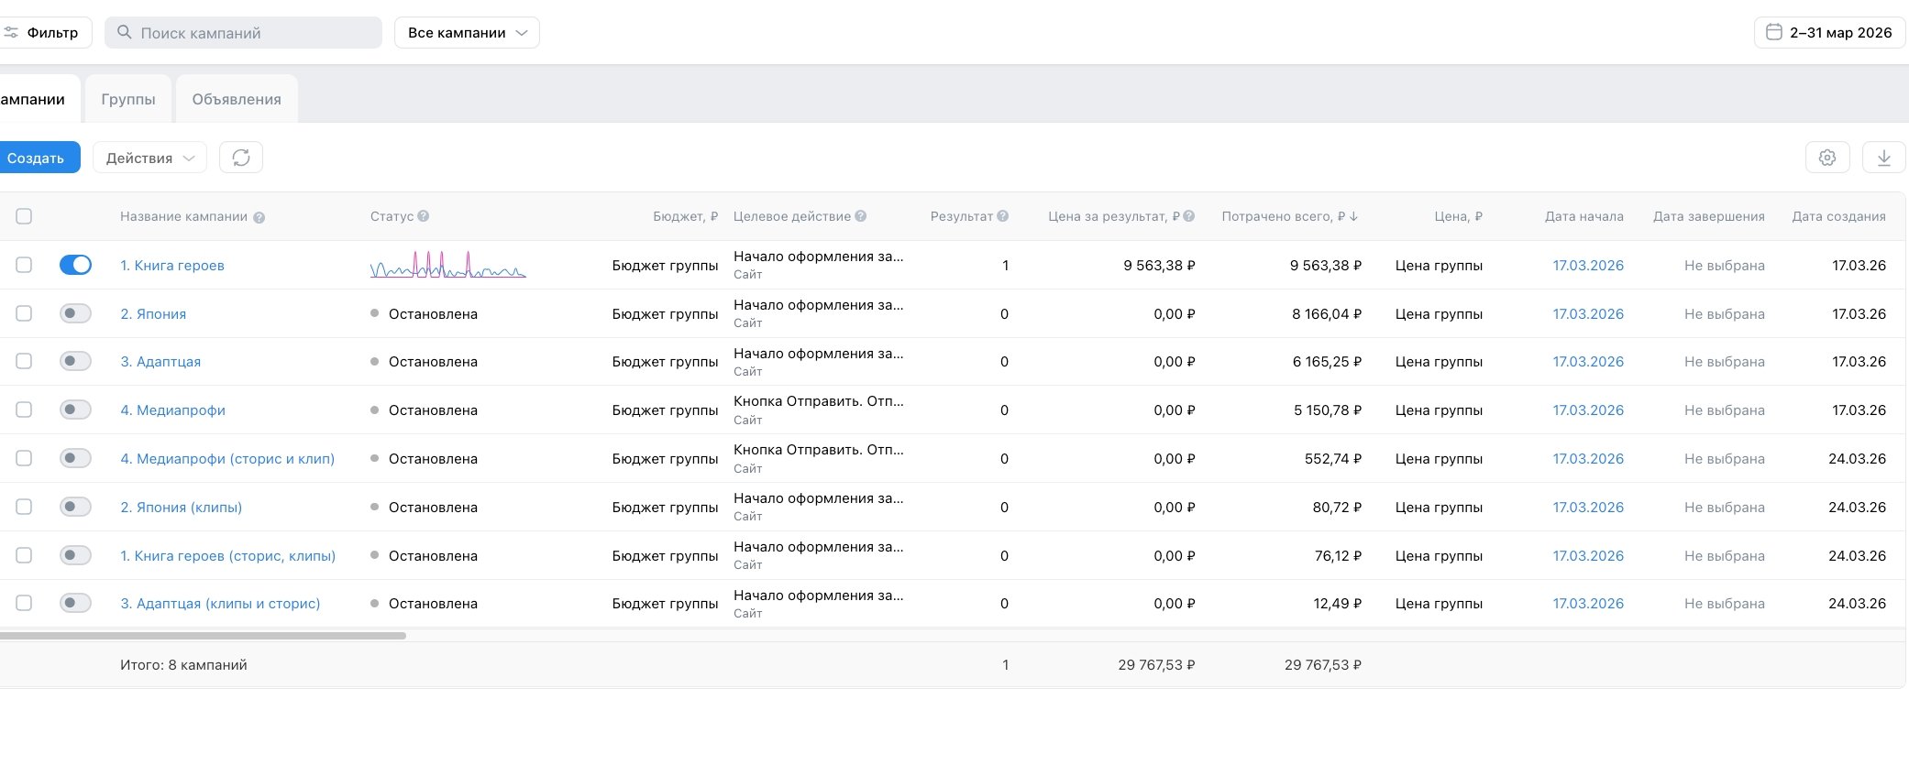Check the 4. Медиапрофи row checkbox
1909x776 pixels.
click(24, 410)
